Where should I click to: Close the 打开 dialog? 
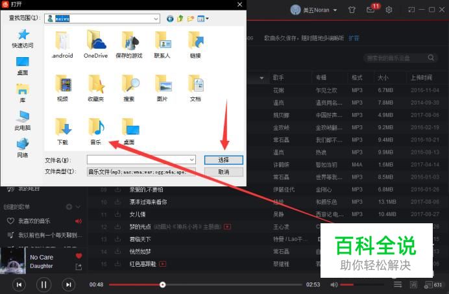point(240,5)
